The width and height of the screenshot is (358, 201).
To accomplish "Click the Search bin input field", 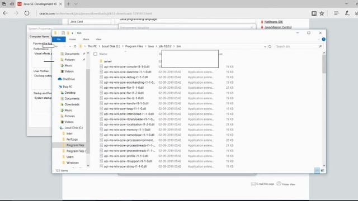I will (x=296, y=46).
